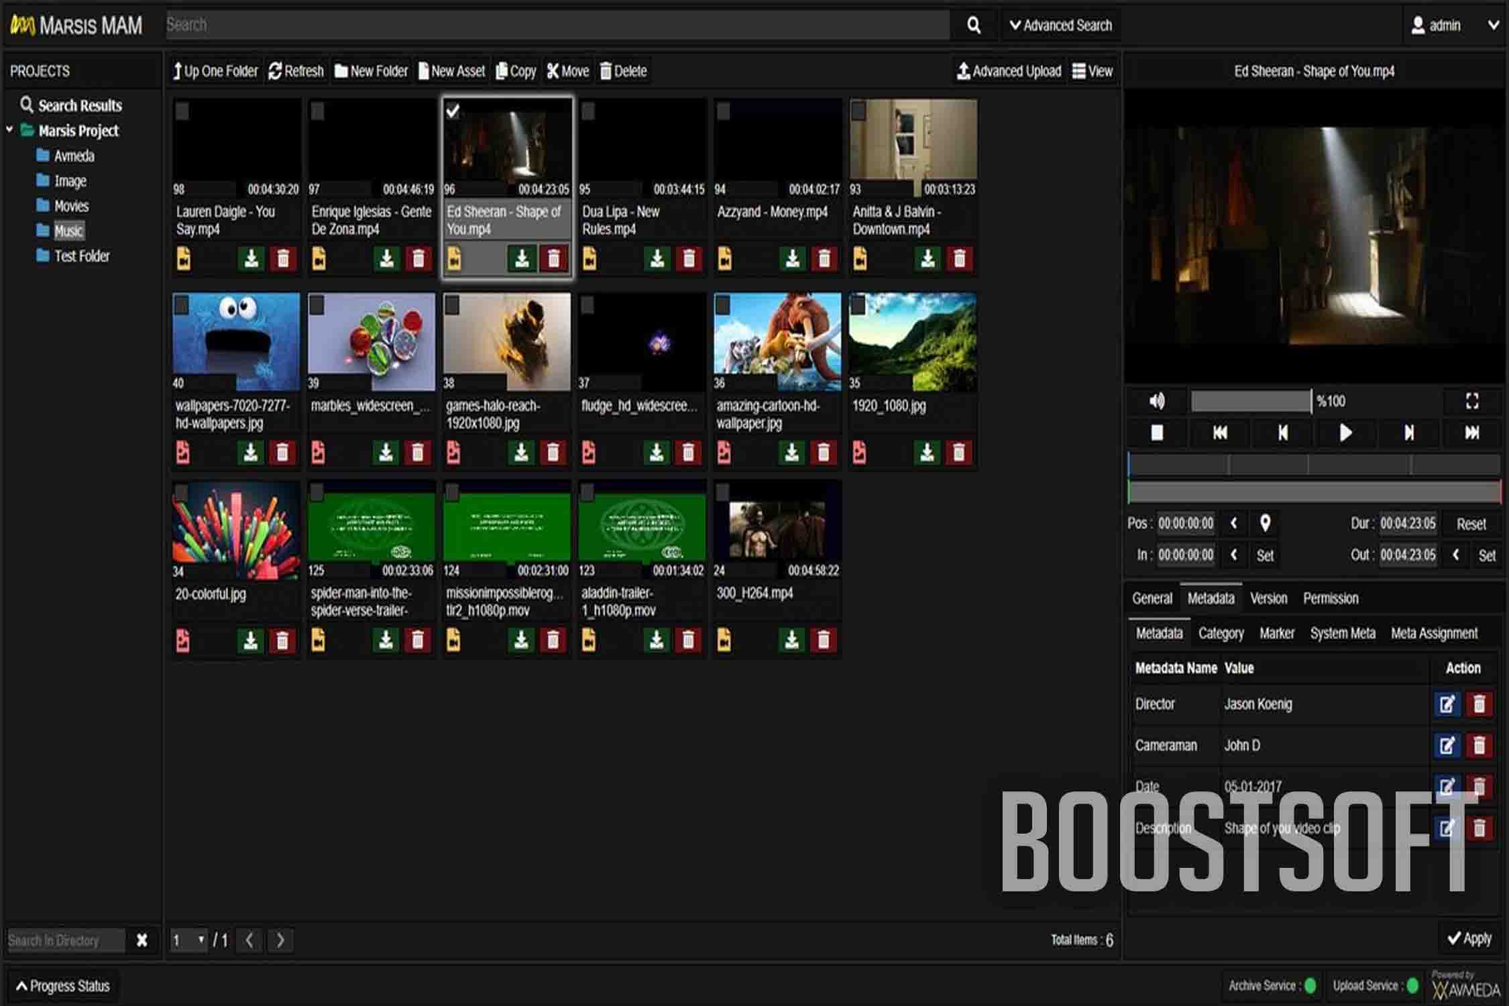The height and width of the screenshot is (1006, 1509).
Task: Download wallpapers-7020-7277-hd-wallpapers.jpg
Action: [251, 453]
